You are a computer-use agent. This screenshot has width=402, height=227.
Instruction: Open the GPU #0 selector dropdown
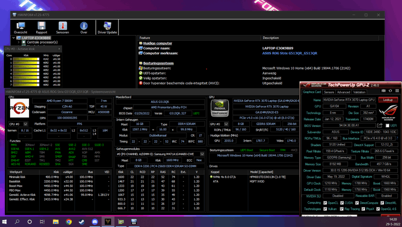(226, 124)
